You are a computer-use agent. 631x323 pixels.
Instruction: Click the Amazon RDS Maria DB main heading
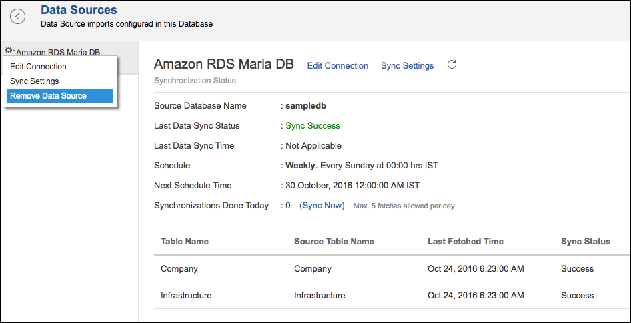(x=224, y=64)
